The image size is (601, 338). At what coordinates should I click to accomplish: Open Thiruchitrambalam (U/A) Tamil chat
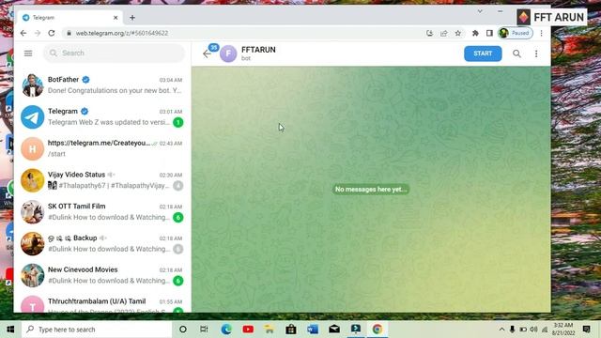pyautogui.click(x=102, y=302)
